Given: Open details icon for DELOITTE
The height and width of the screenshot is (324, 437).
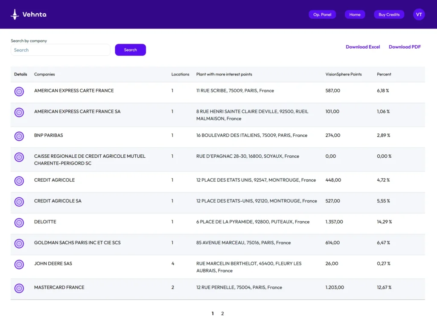Looking at the screenshot, I should point(19,223).
